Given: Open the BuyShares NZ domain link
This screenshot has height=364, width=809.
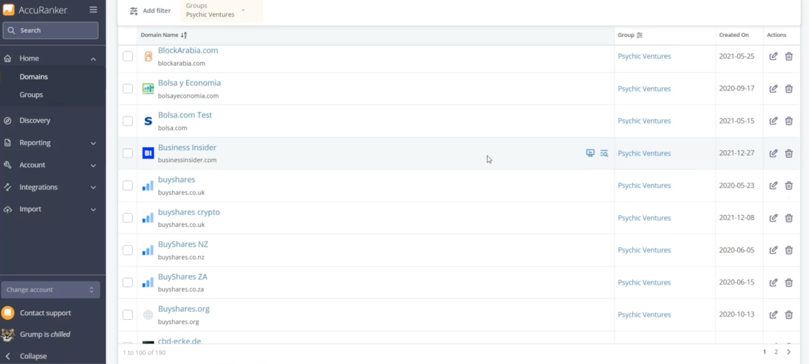Looking at the screenshot, I should pyautogui.click(x=183, y=244).
